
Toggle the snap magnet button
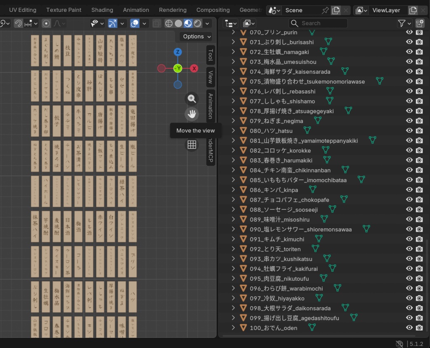(18, 24)
